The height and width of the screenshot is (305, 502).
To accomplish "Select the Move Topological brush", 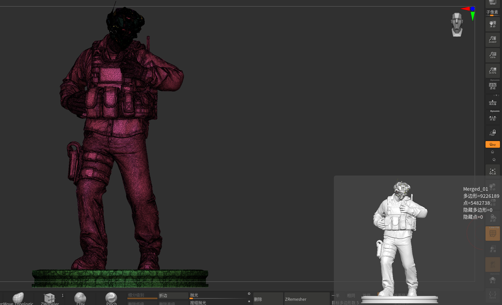I will (x=18, y=298).
